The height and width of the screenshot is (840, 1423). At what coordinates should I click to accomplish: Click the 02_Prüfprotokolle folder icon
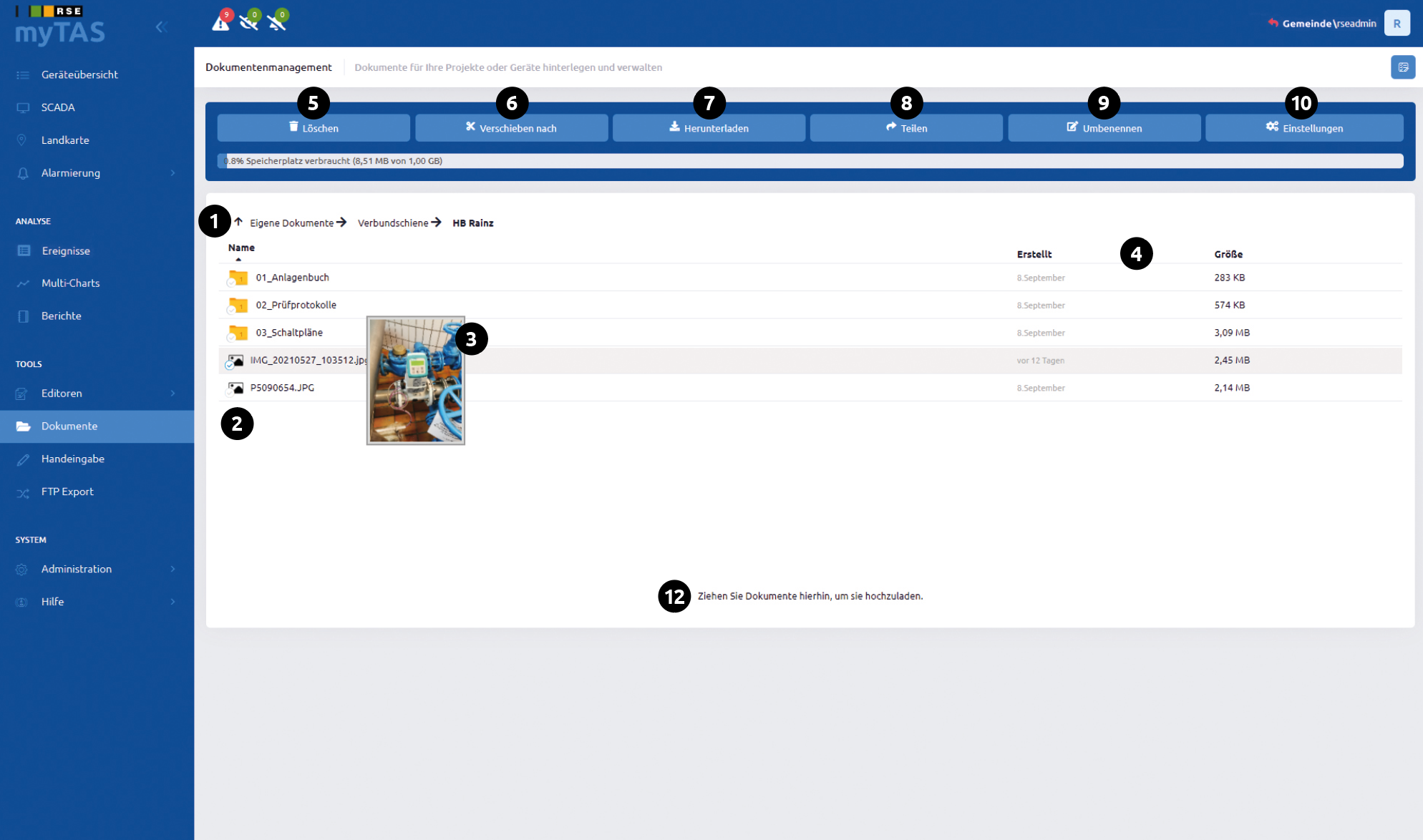[x=237, y=306]
